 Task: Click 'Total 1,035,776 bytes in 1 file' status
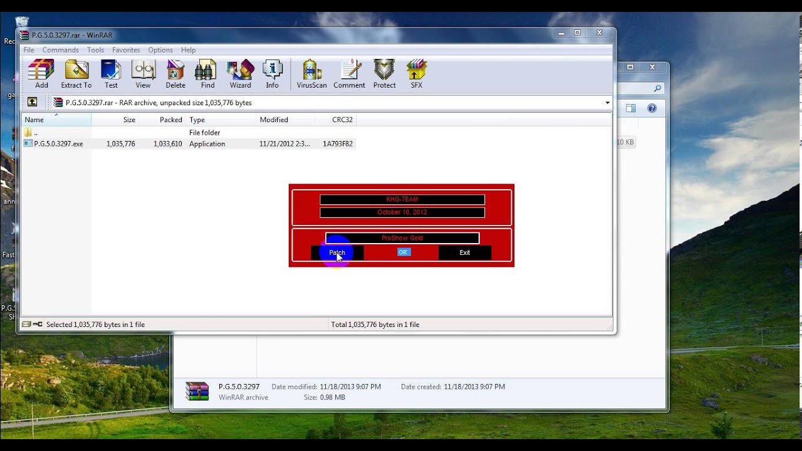click(375, 324)
